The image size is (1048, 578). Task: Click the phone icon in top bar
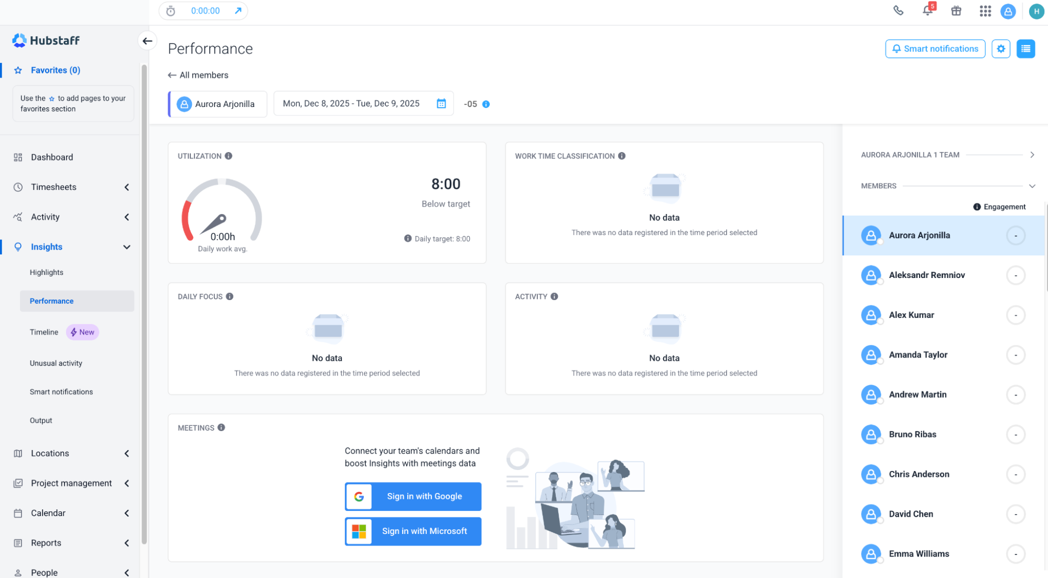(898, 10)
